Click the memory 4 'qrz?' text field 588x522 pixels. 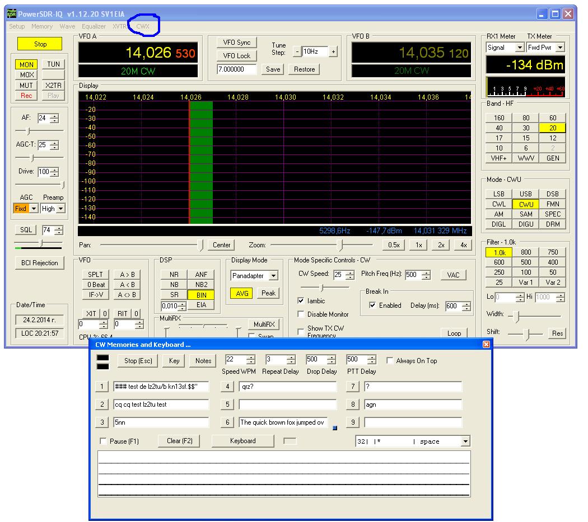(288, 387)
